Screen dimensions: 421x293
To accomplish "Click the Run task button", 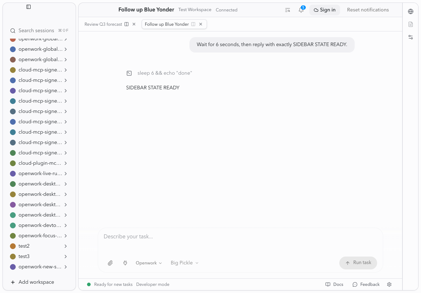I will click(x=358, y=263).
